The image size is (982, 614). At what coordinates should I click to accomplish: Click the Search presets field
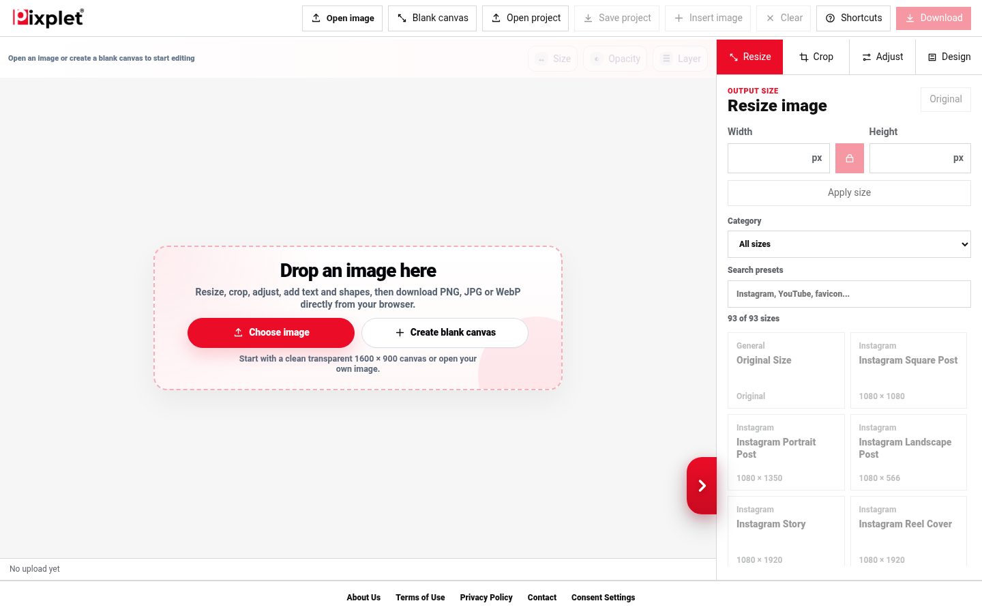[849, 294]
